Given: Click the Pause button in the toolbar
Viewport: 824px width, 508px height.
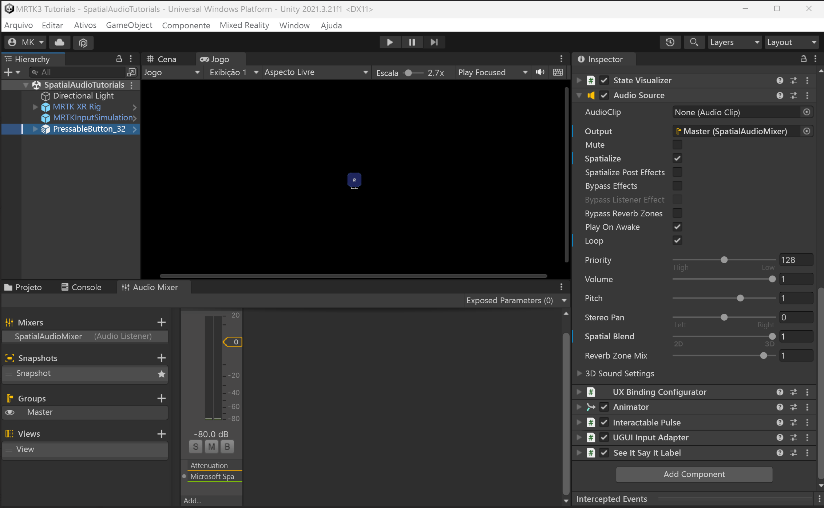Looking at the screenshot, I should [412, 42].
